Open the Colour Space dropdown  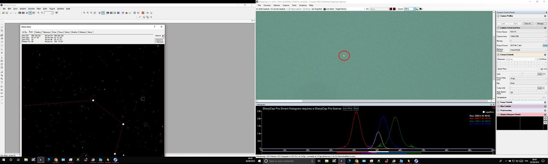pyautogui.click(x=528, y=32)
